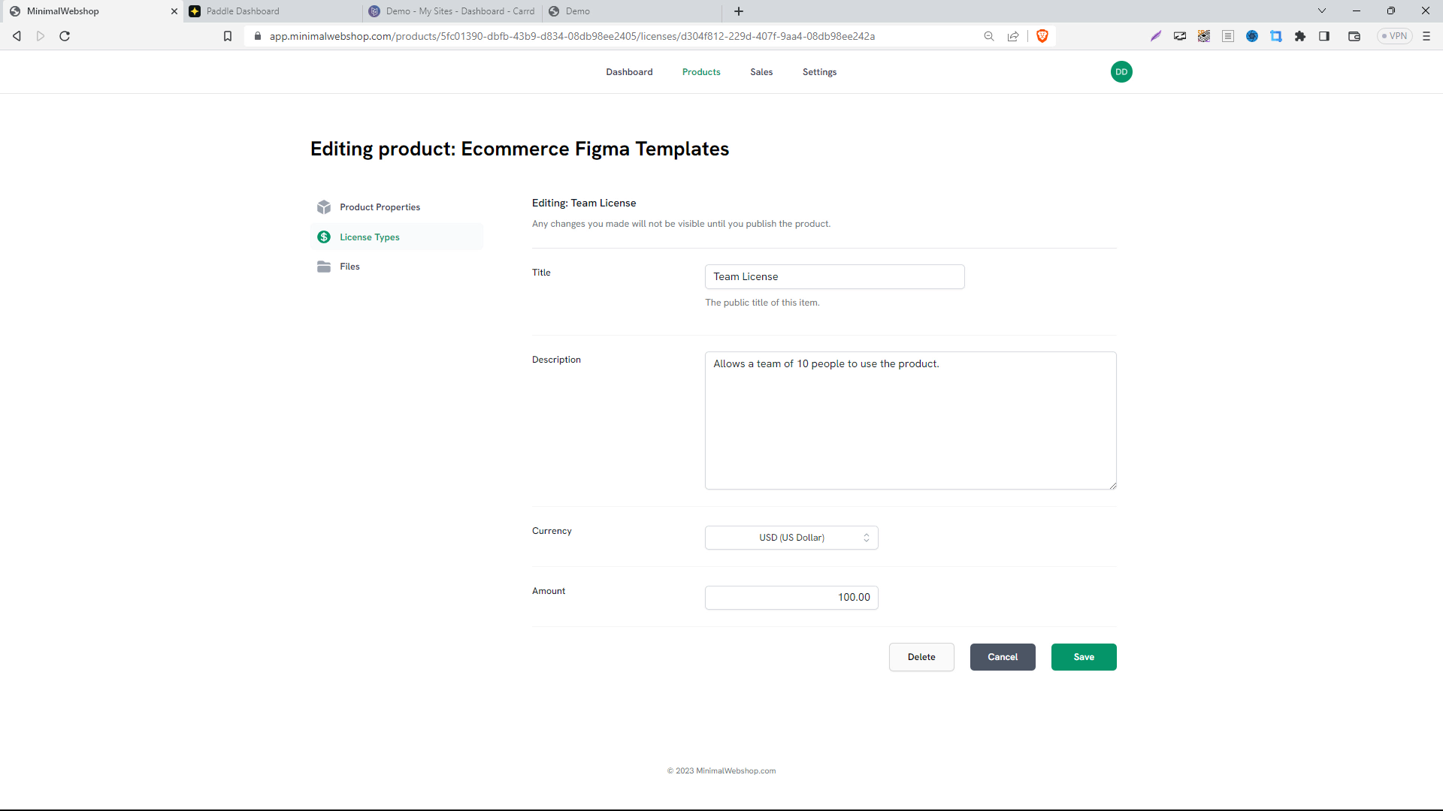
Task: Open the Currency USD dropdown
Action: pyautogui.click(x=791, y=538)
